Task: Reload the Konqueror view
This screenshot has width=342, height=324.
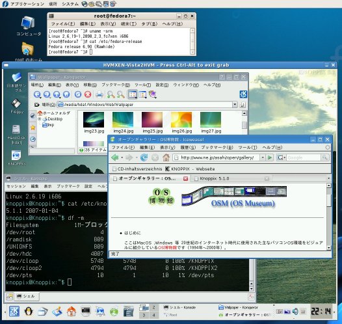Action: [x=78, y=94]
